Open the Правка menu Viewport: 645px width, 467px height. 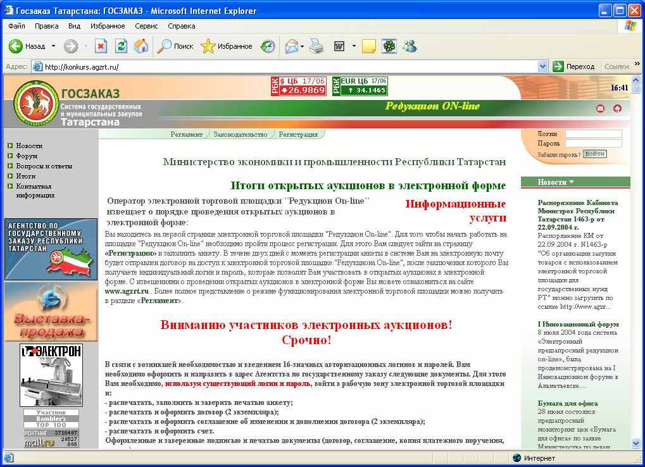[x=46, y=26]
